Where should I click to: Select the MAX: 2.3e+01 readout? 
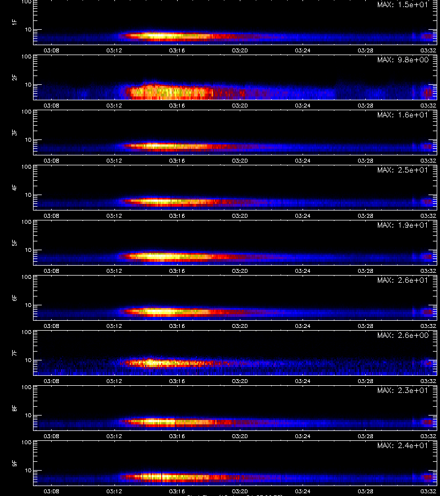tap(403, 390)
